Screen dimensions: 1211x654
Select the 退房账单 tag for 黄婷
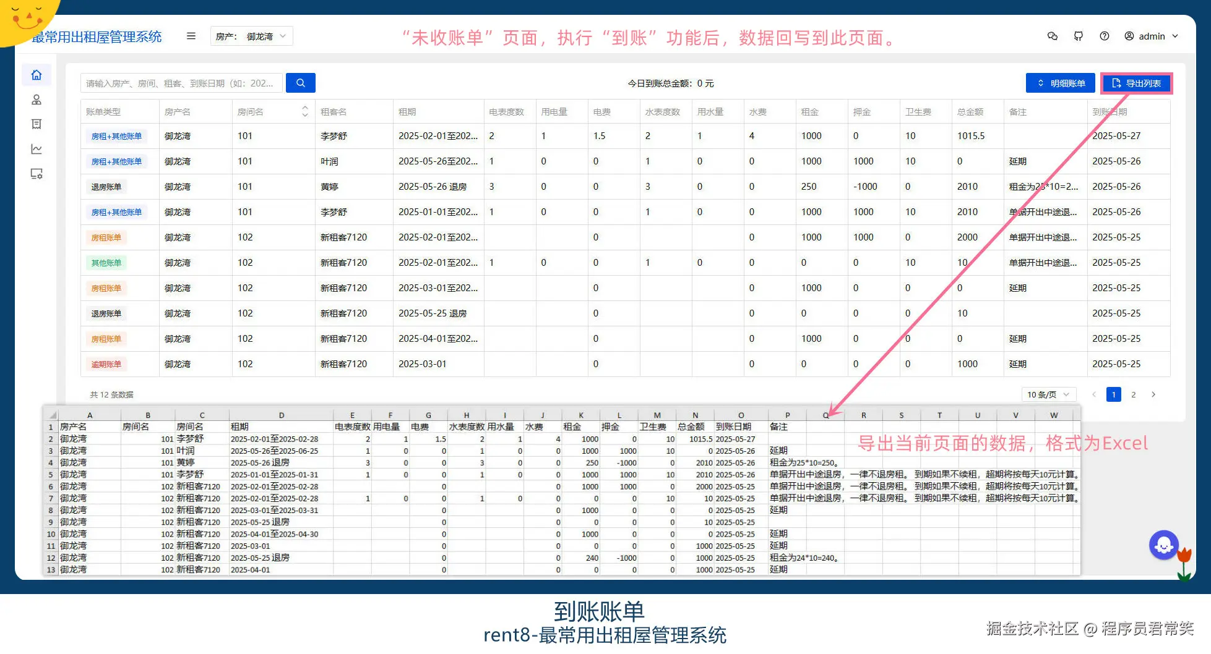(106, 187)
